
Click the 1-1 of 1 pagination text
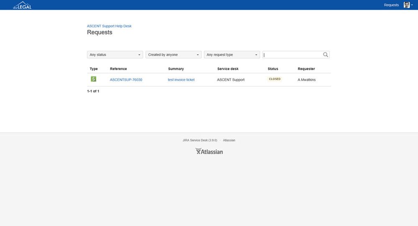pyautogui.click(x=93, y=91)
